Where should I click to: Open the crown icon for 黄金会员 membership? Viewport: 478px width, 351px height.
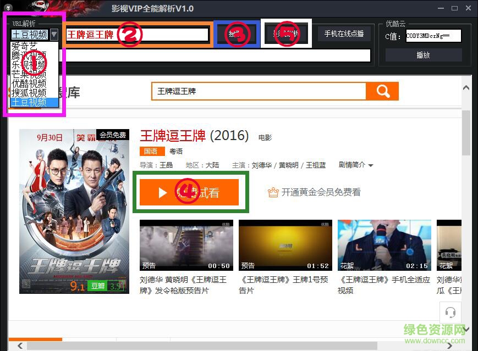point(273,192)
